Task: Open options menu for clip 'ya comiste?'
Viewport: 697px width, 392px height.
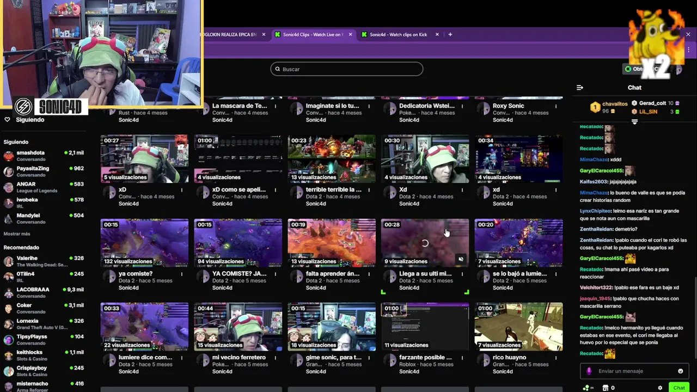Action: point(182,274)
